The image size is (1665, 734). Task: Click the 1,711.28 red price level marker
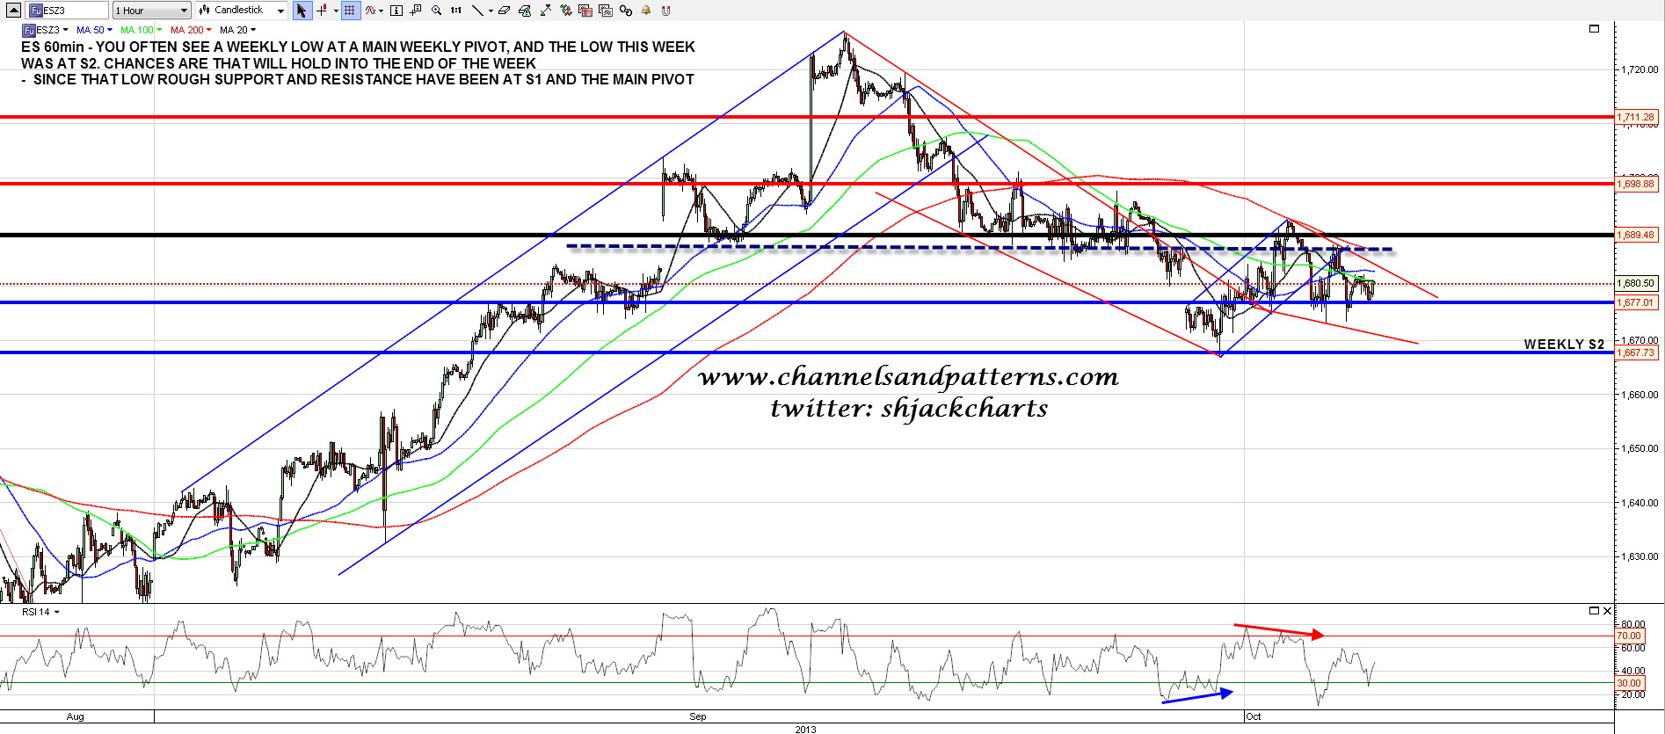1636,117
